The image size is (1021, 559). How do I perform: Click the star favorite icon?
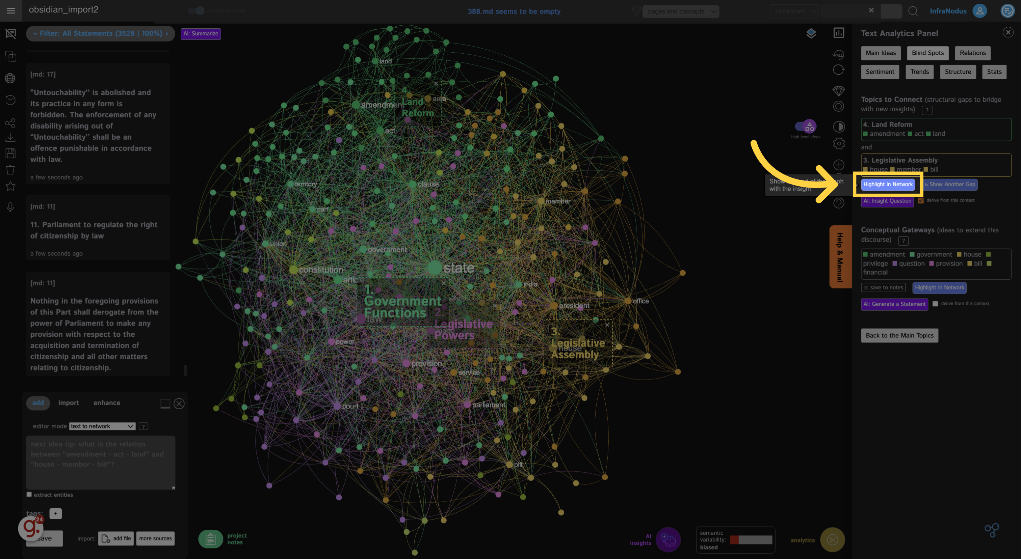coord(10,186)
